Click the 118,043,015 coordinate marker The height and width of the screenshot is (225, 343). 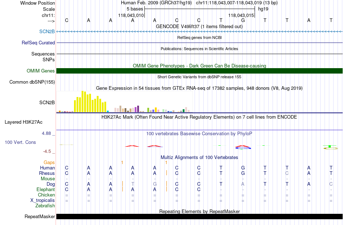coord(241,15)
